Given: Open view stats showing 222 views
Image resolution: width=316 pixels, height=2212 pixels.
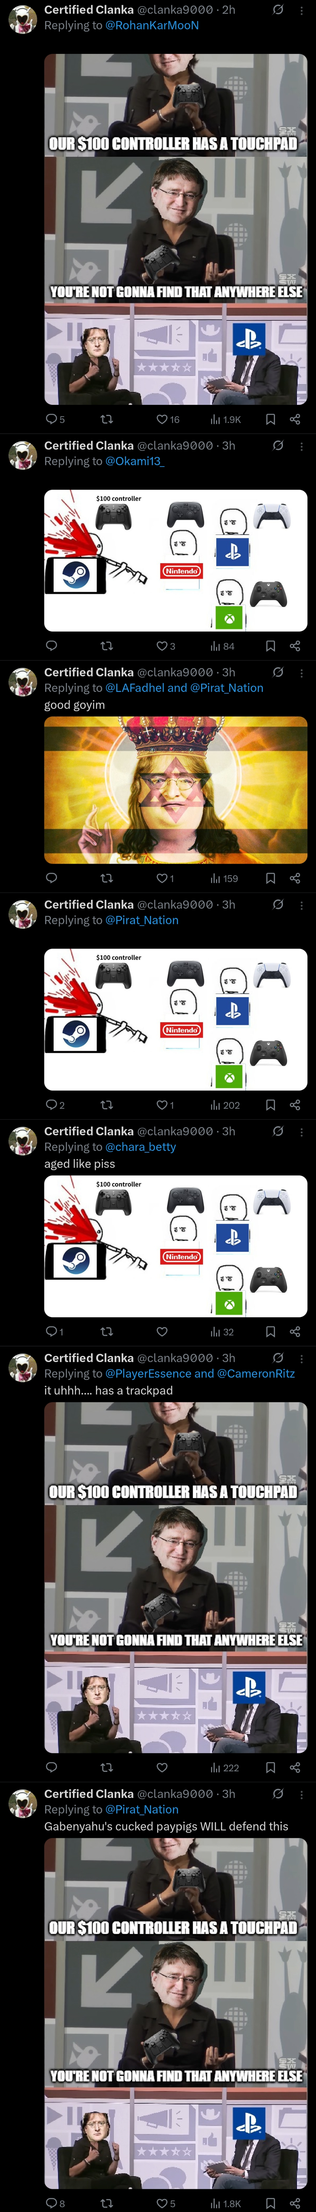Looking at the screenshot, I should (x=225, y=1767).
